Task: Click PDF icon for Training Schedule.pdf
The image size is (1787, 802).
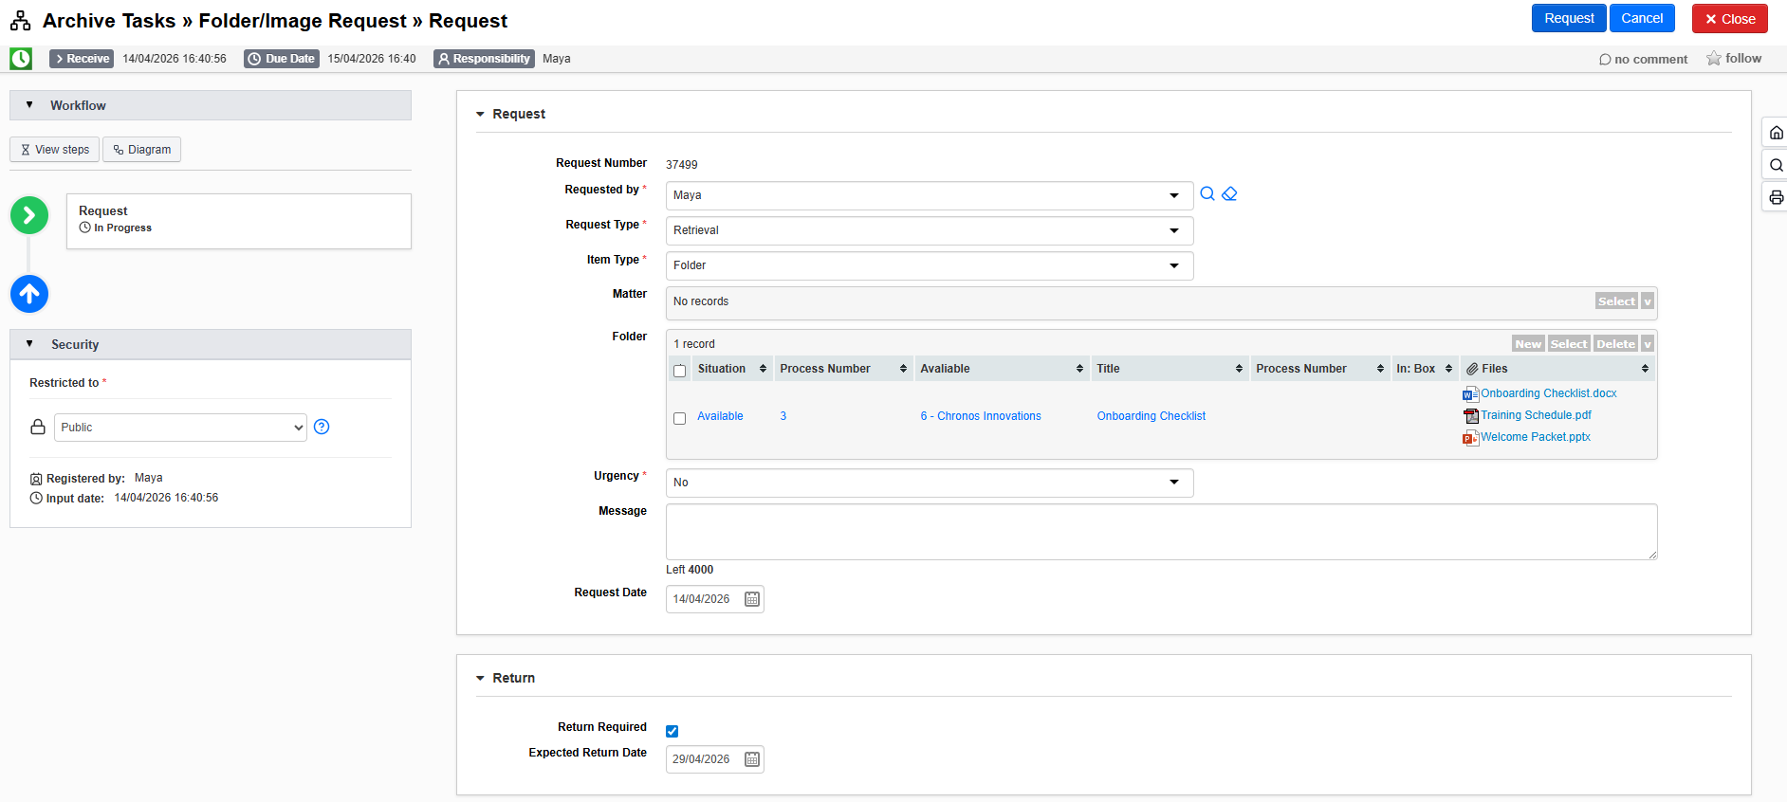Action: click(x=1470, y=416)
